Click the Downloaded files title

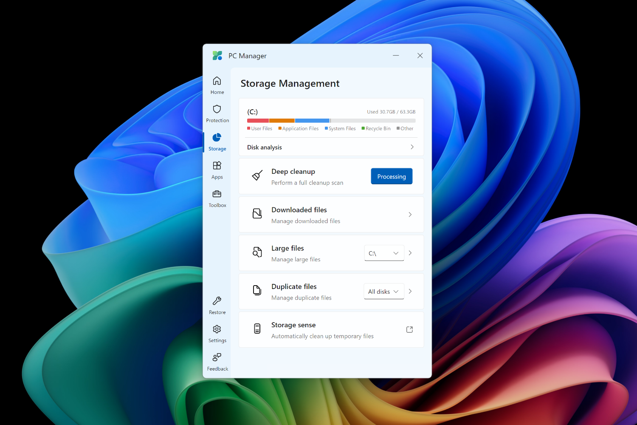pos(299,210)
